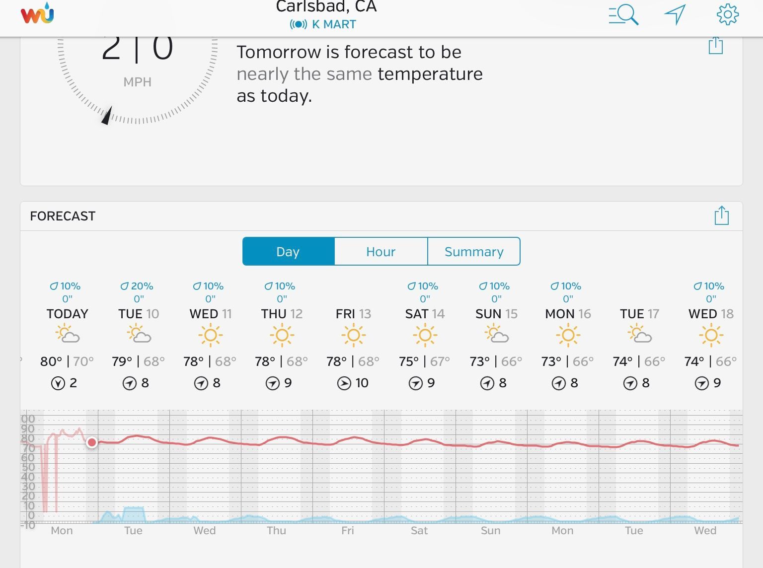The height and width of the screenshot is (568, 763).
Task: Tap the share icon in Forecast header
Action: click(x=721, y=216)
